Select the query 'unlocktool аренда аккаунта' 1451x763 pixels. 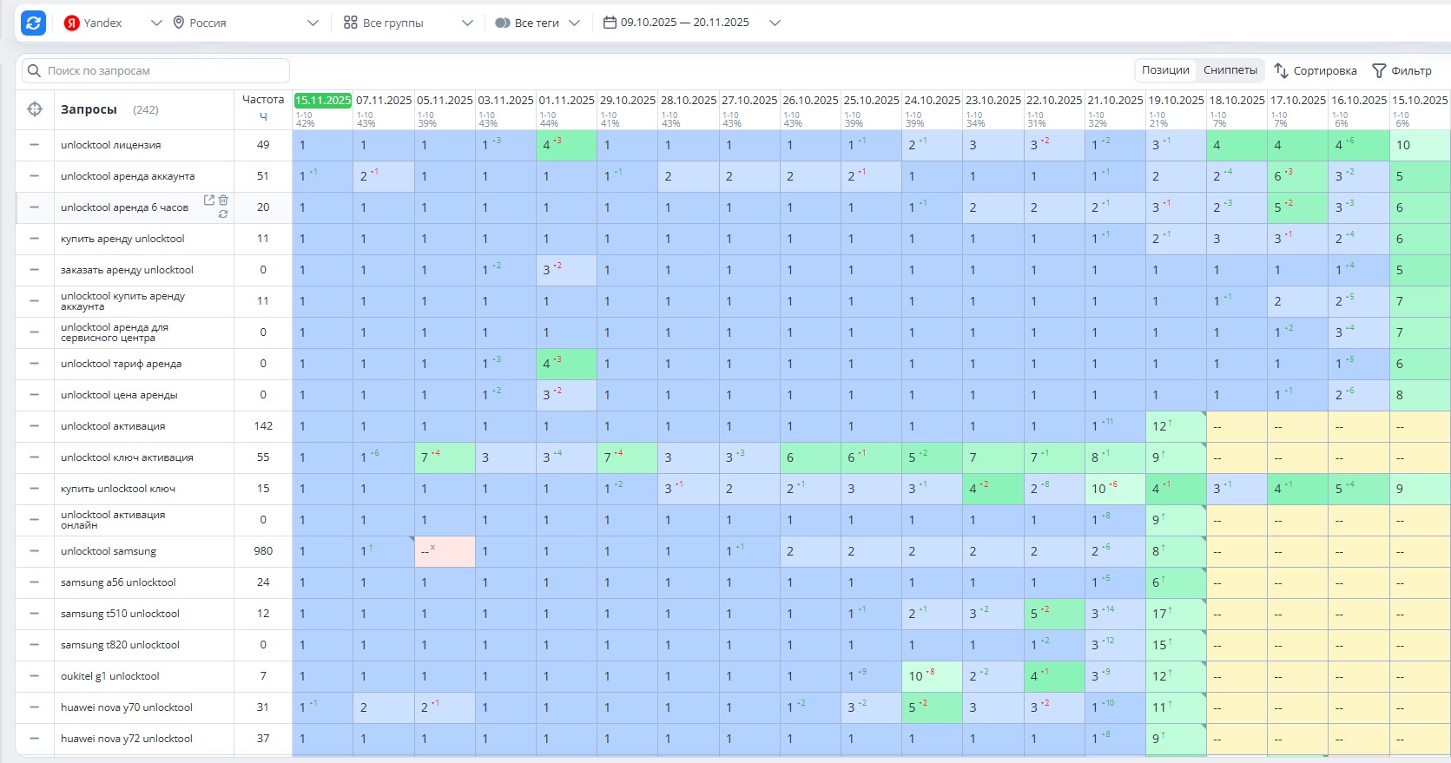tap(128, 176)
